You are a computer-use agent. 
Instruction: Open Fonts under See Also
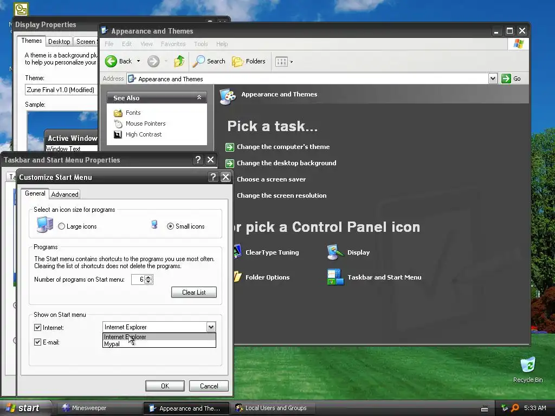(133, 113)
